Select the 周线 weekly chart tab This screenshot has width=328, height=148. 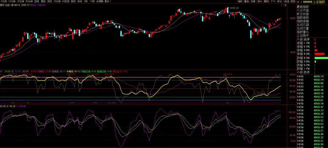point(43,1)
